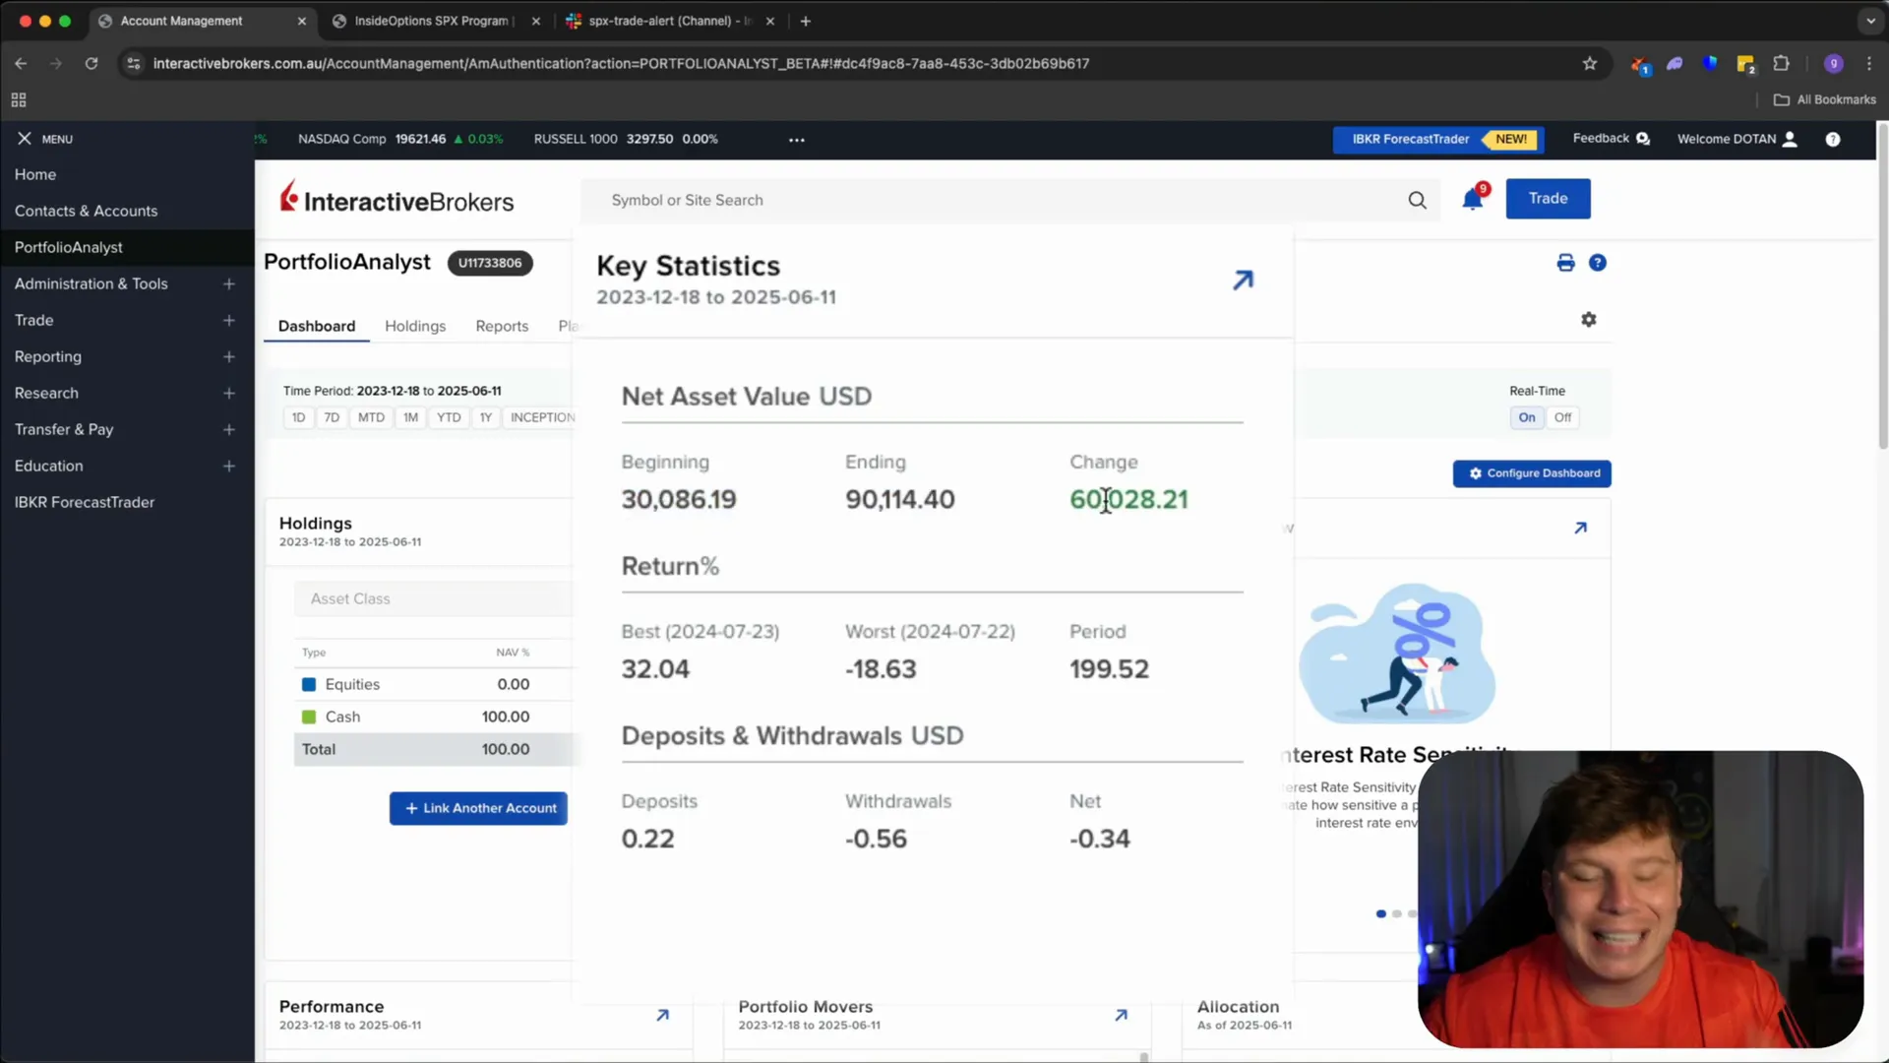Open the apps grid shortcut
This screenshot has width=1889, height=1063.
coord(19,100)
